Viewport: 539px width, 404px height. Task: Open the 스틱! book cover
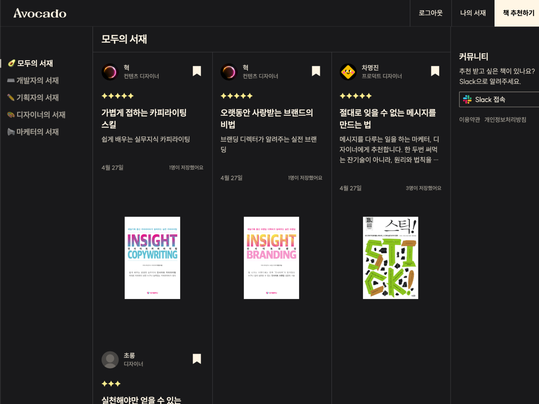(390, 258)
